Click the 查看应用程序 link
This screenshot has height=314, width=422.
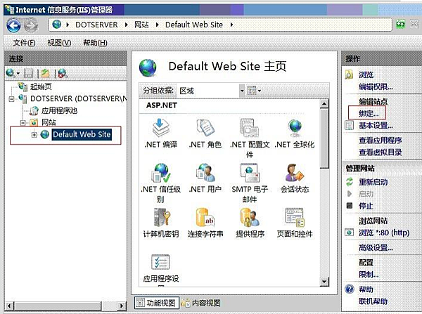(380, 140)
